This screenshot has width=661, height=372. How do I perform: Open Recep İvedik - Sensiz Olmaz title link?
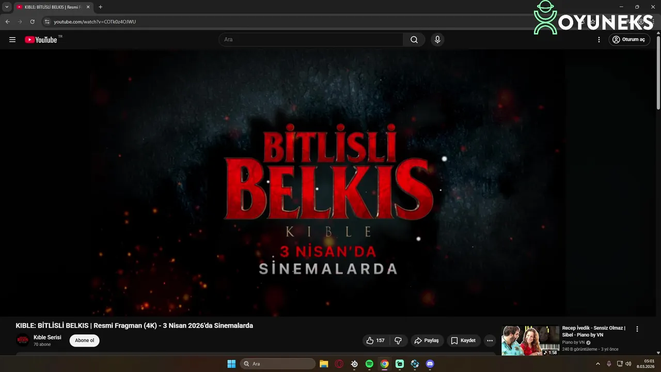(594, 331)
